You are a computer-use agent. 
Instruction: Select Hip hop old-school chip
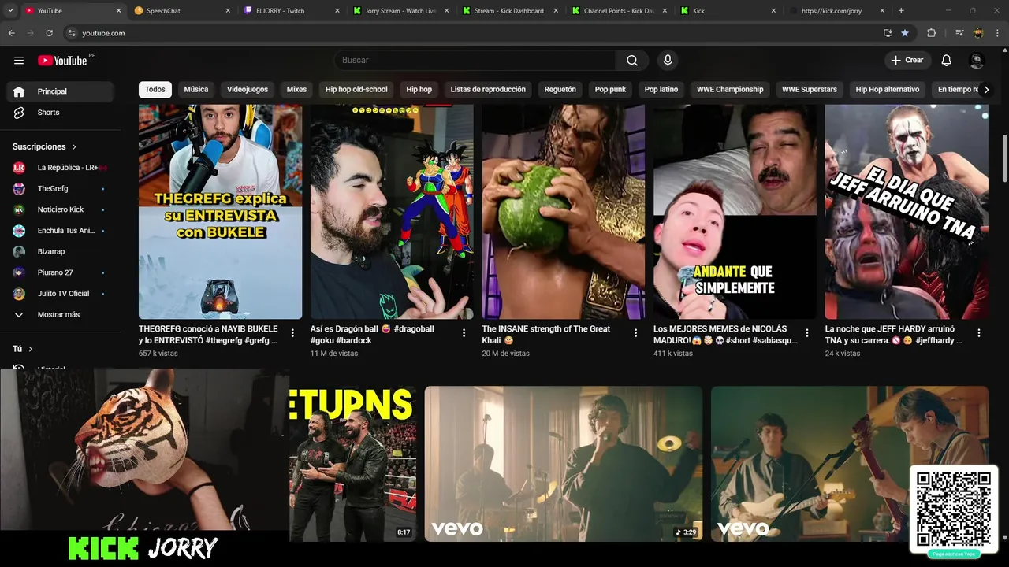pos(356,90)
